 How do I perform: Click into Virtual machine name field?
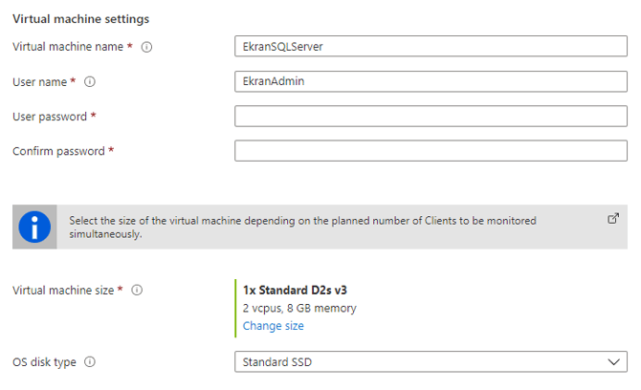(x=431, y=47)
